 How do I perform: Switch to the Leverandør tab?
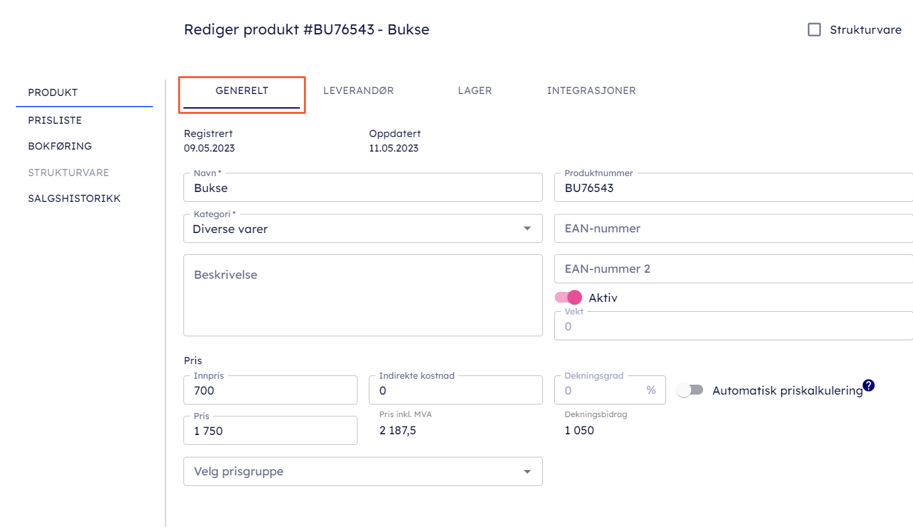coord(358,91)
